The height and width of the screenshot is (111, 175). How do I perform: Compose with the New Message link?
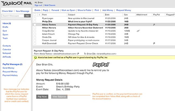(23, 11)
